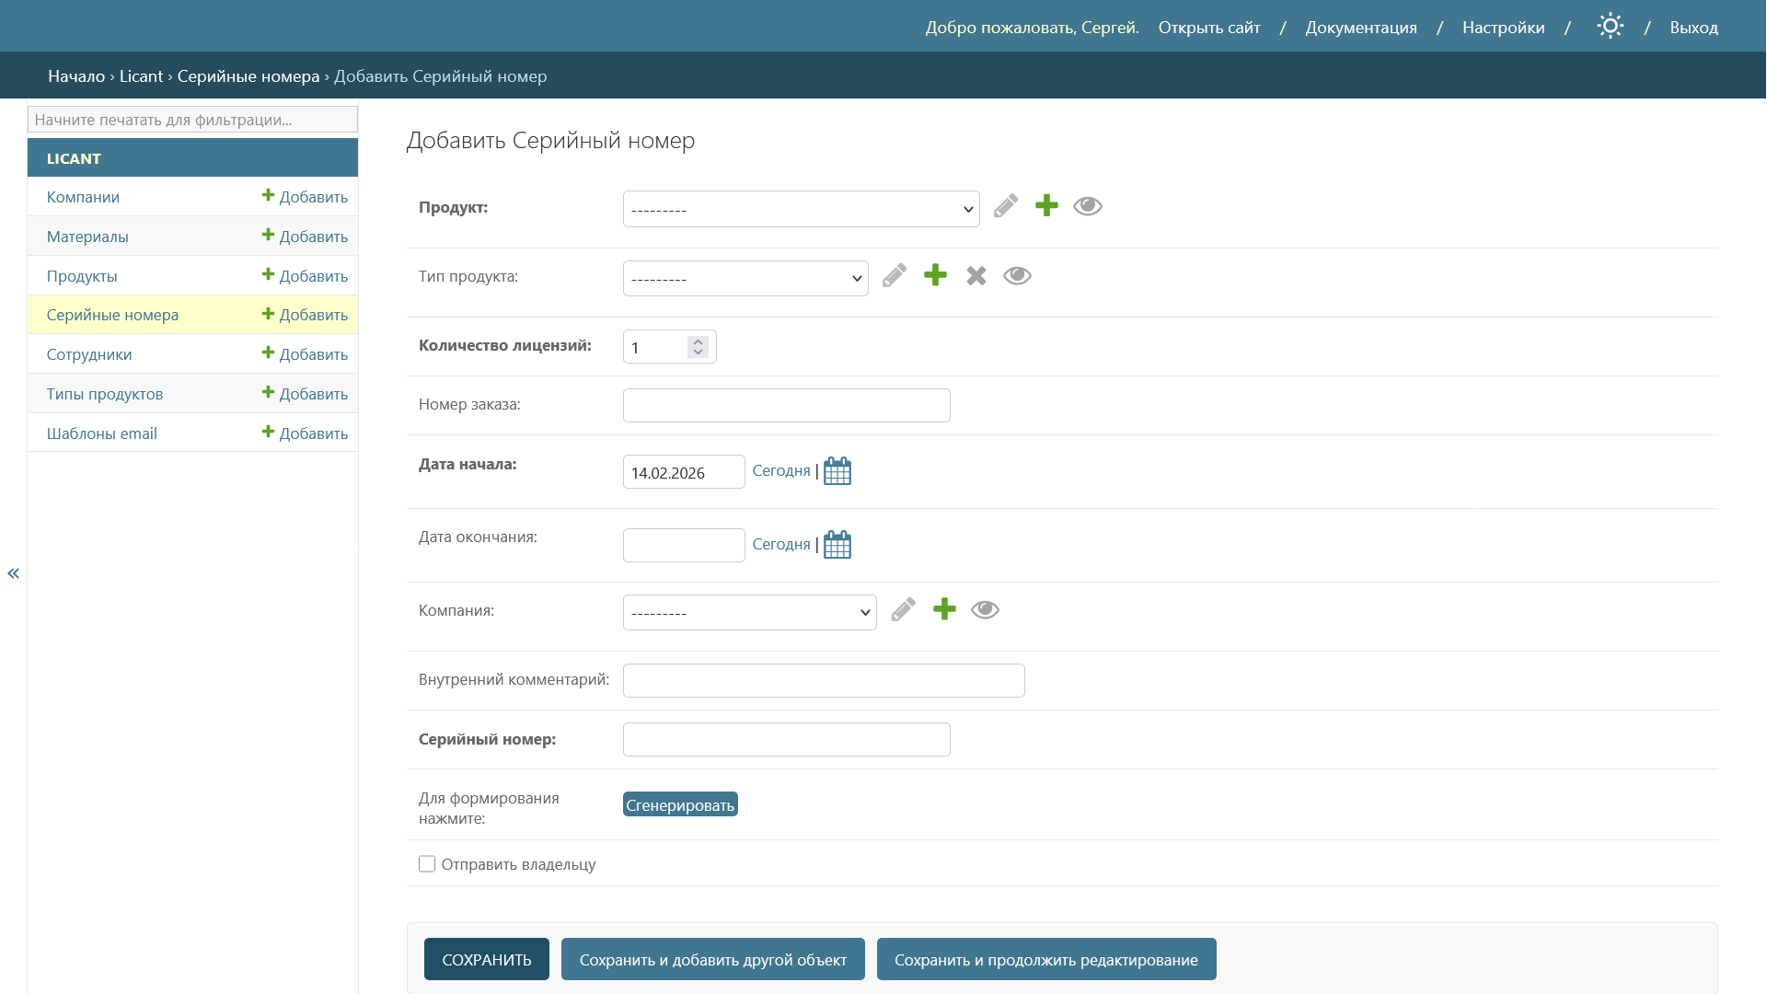Collapse the sidebar with double chevron
Screen dimensions: 1767x994
point(14,573)
